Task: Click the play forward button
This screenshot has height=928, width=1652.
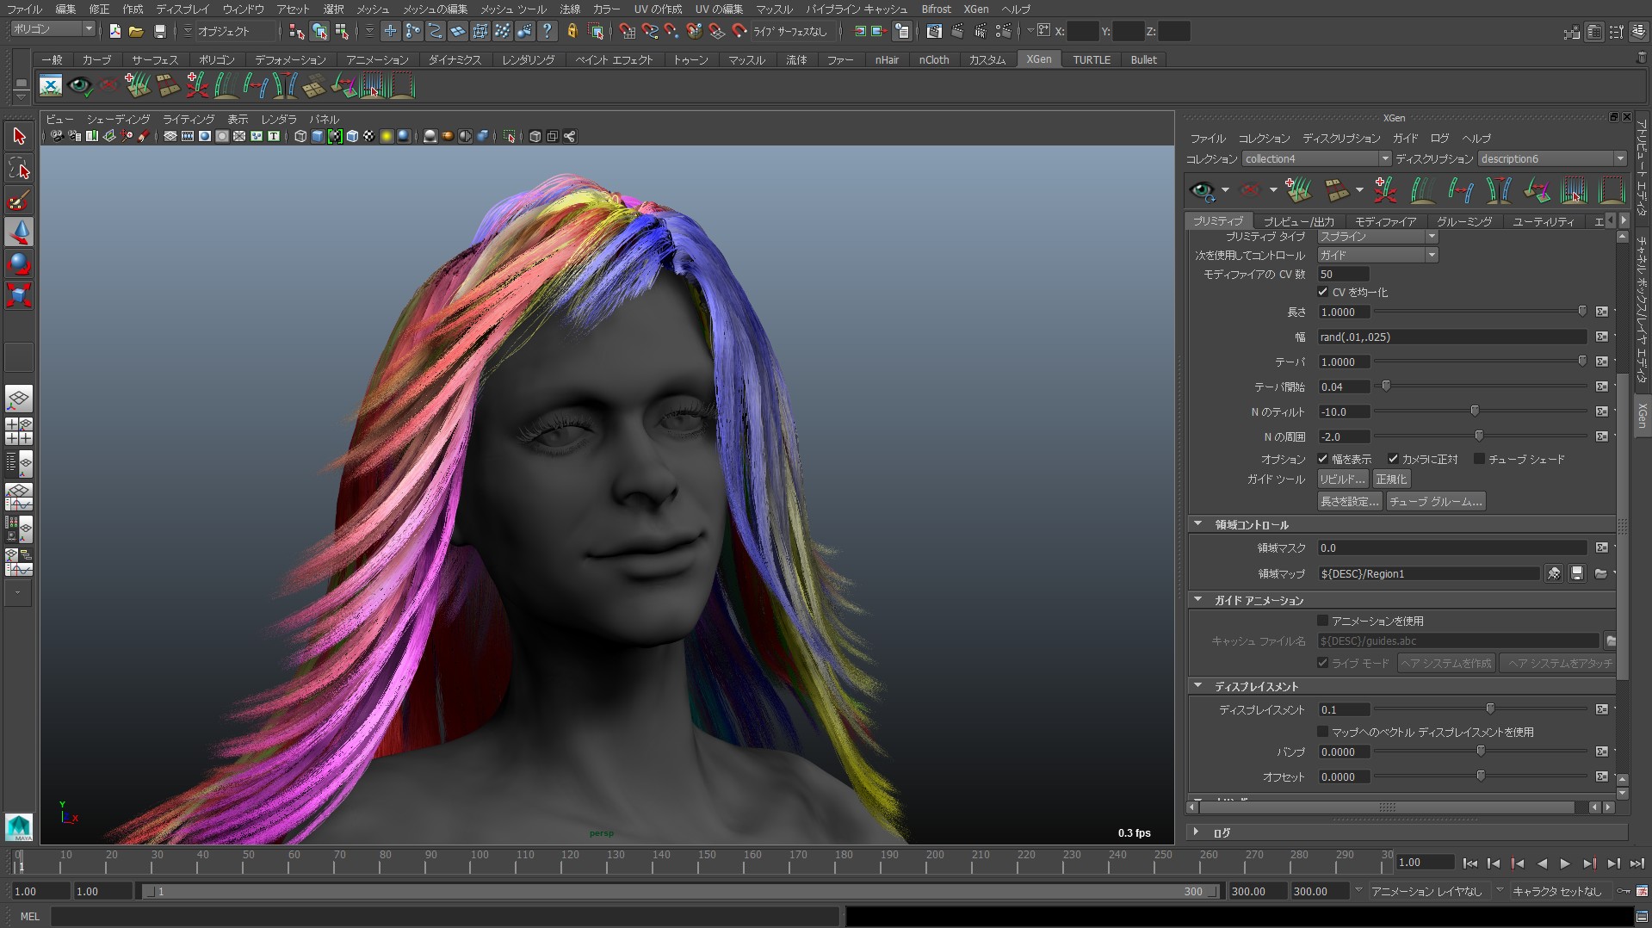Action: pyautogui.click(x=1565, y=863)
